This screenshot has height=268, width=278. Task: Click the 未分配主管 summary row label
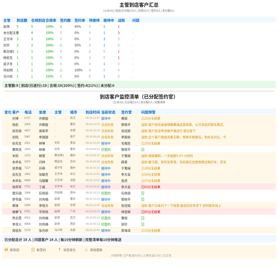[x=11, y=33]
